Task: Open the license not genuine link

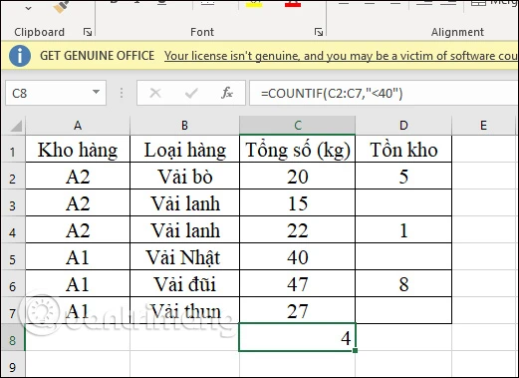Action: (x=342, y=56)
